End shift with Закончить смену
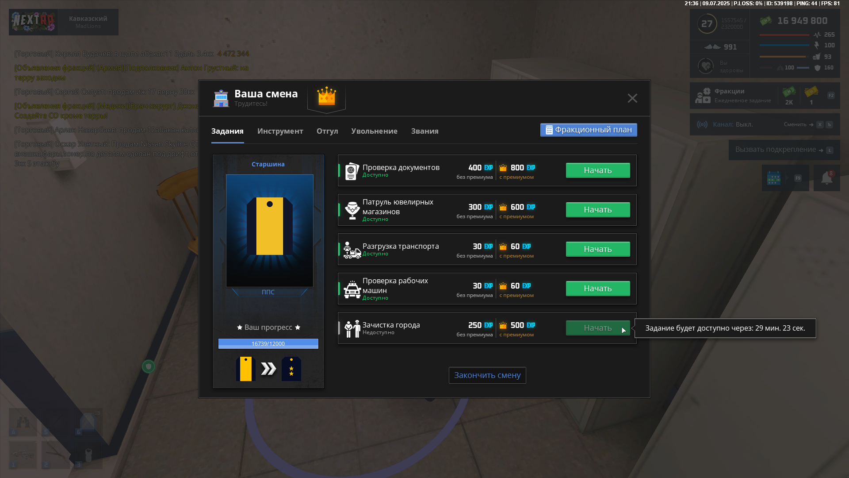The image size is (849, 478). (x=487, y=375)
